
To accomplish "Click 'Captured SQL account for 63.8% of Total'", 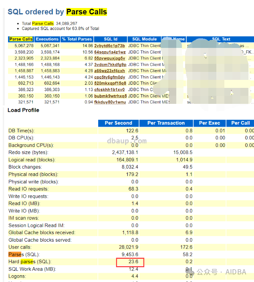I will click(60, 29).
